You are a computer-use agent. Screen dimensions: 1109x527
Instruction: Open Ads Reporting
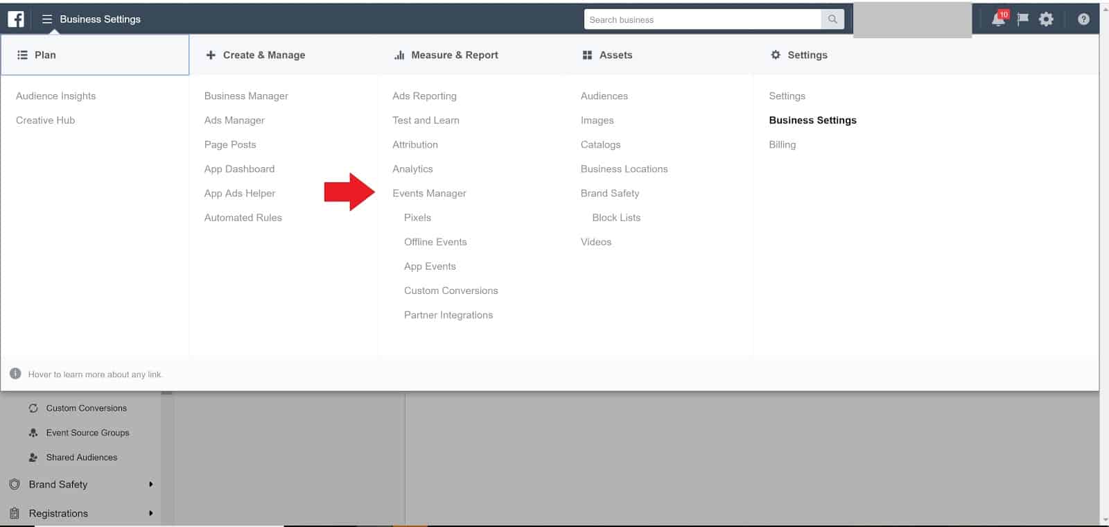click(x=425, y=96)
